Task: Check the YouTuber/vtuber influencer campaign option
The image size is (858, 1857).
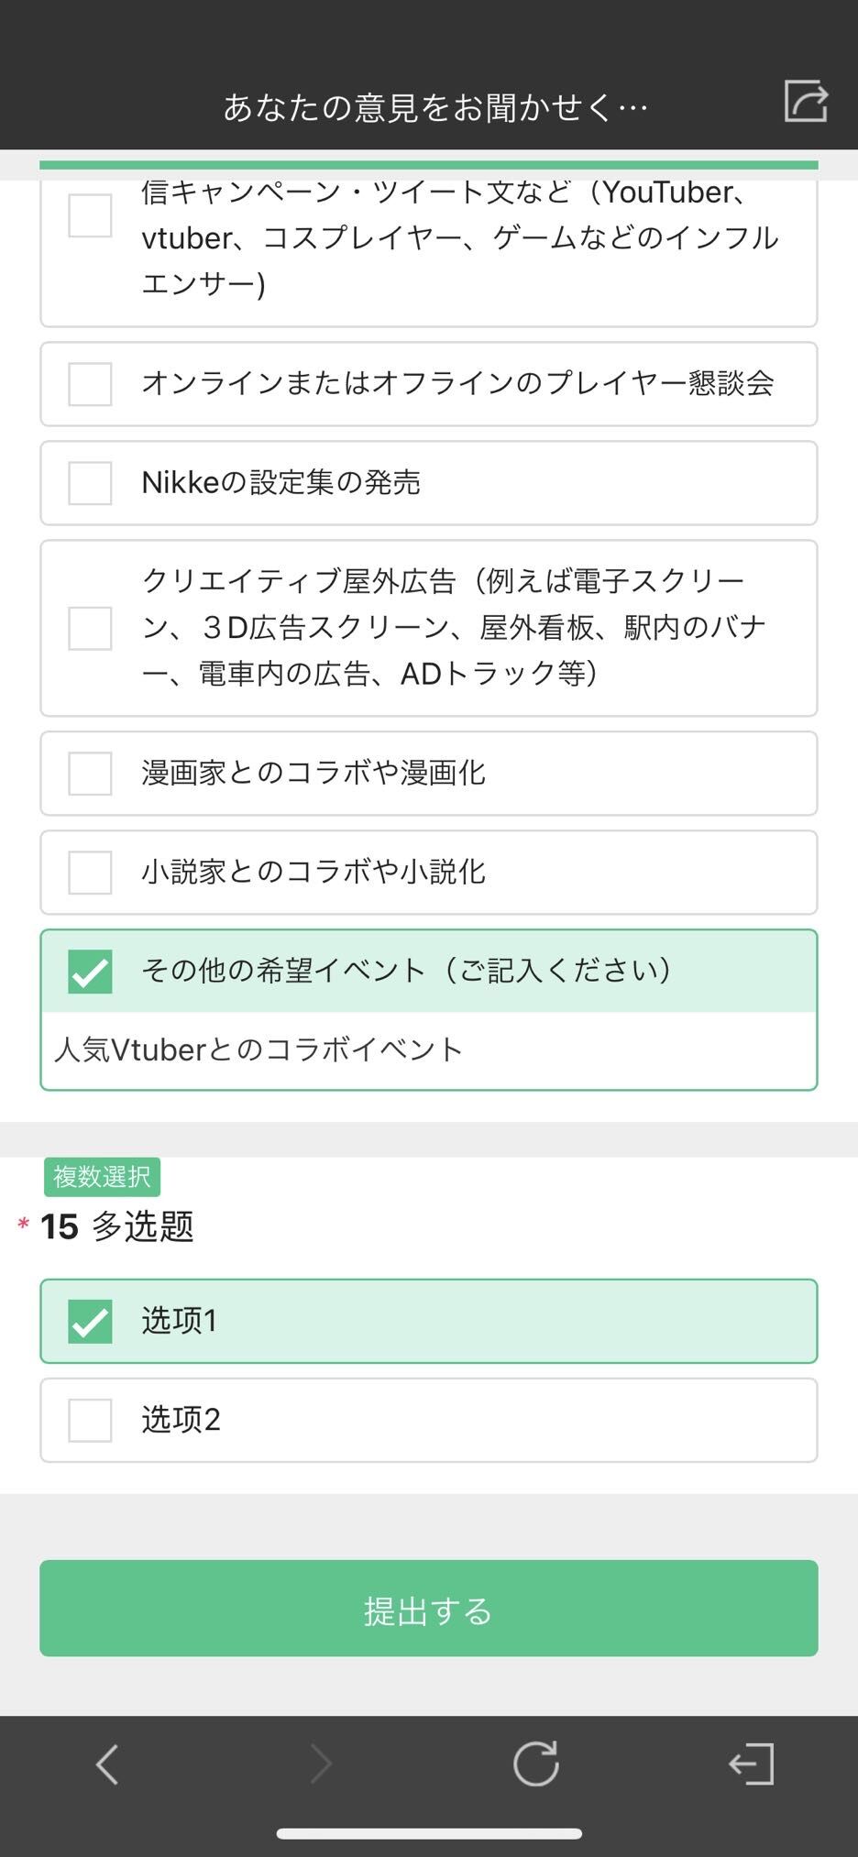Action: coord(90,216)
